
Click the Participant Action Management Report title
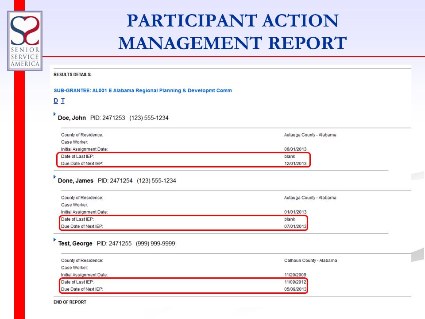pos(232,32)
